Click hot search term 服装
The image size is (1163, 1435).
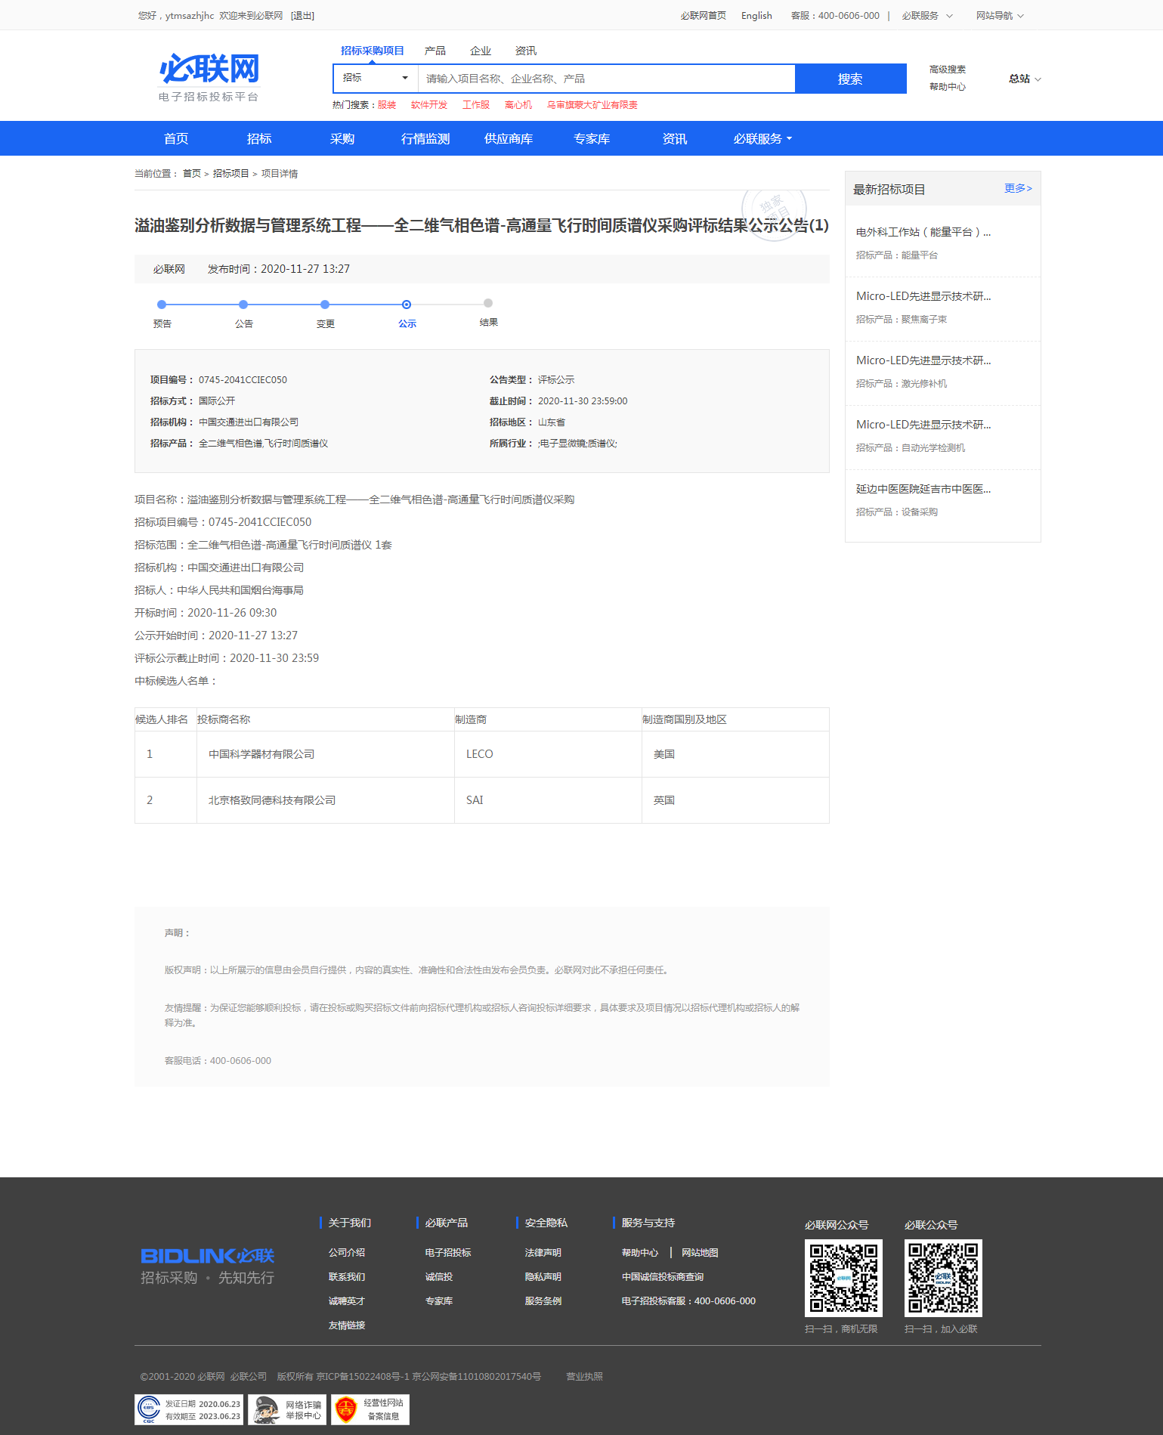387,105
